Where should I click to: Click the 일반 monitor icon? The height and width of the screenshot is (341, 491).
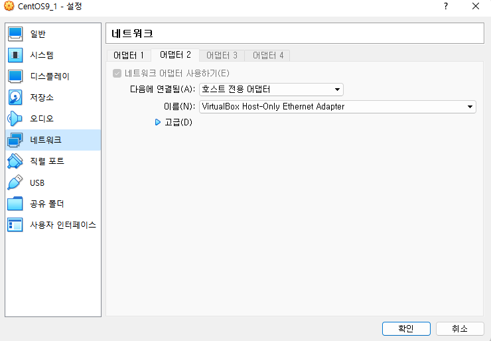15,34
